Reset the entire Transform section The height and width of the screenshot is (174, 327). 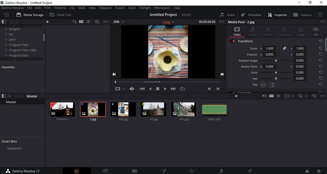[x=321, y=41]
